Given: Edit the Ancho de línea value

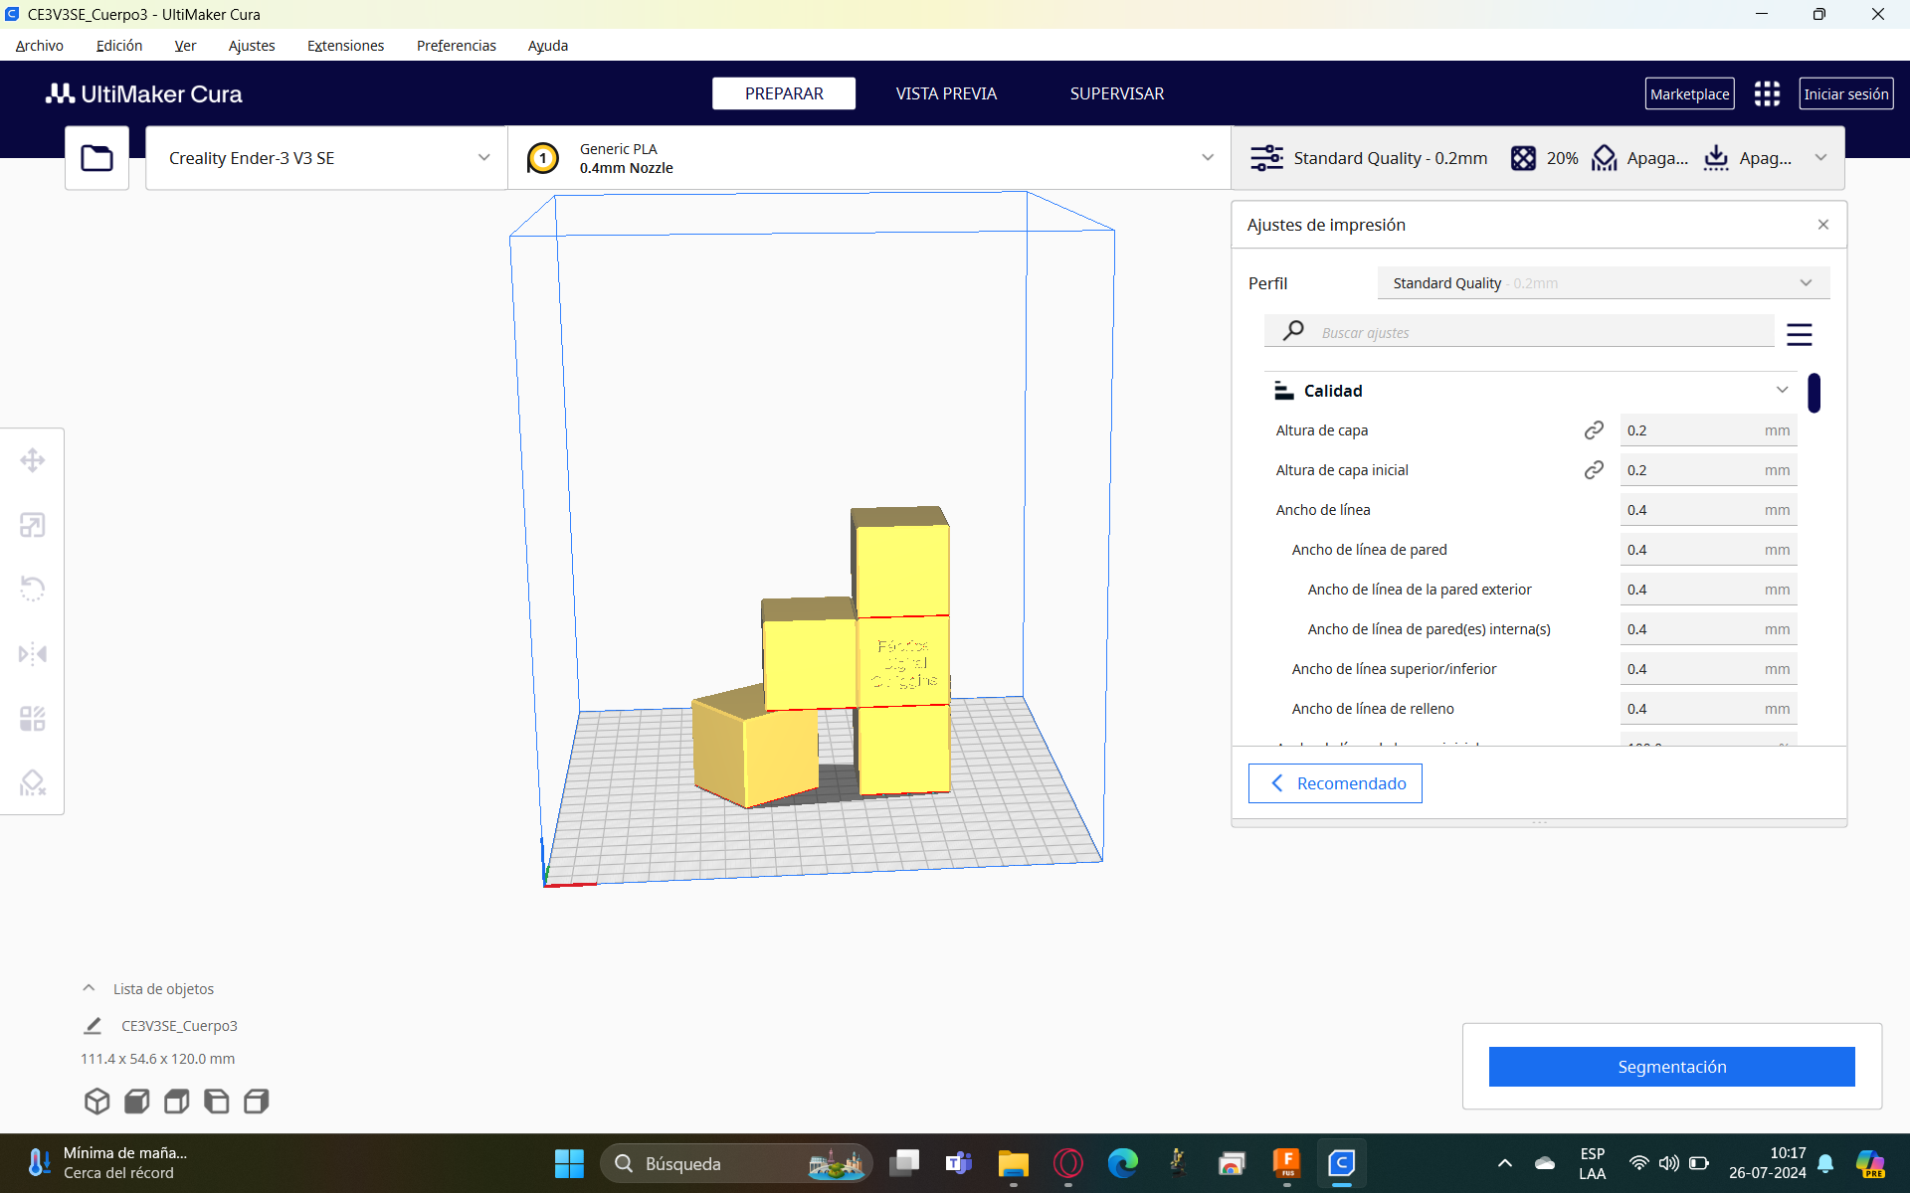Looking at the screenshot, I should pyautogui.click(x=1708, y=510).
